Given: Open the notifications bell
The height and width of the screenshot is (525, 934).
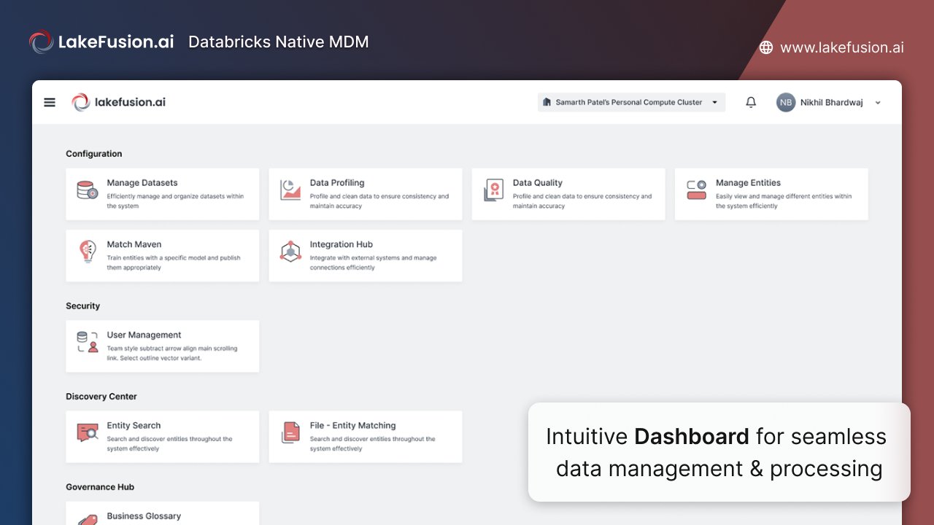Looking at the screenshot, I should 751,102.
